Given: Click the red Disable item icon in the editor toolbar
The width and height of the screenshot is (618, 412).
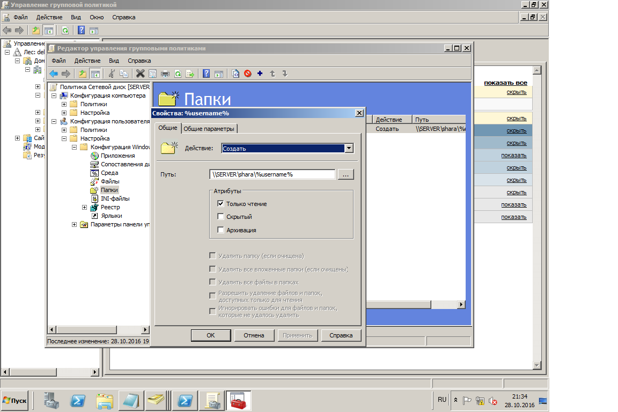Looking at the screenshot, I should pyautogui.click(x=247, y=73).
